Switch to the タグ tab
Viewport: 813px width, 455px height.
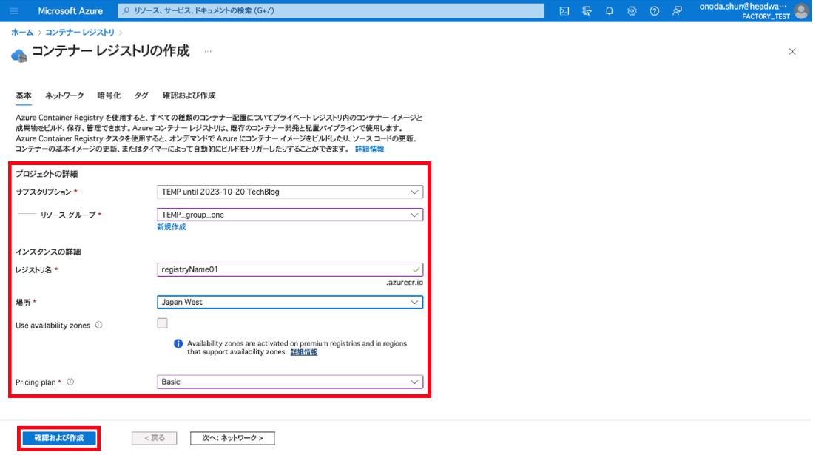141,95
